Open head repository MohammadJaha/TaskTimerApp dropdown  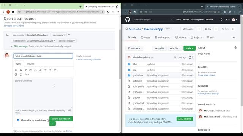click(33, 41)
